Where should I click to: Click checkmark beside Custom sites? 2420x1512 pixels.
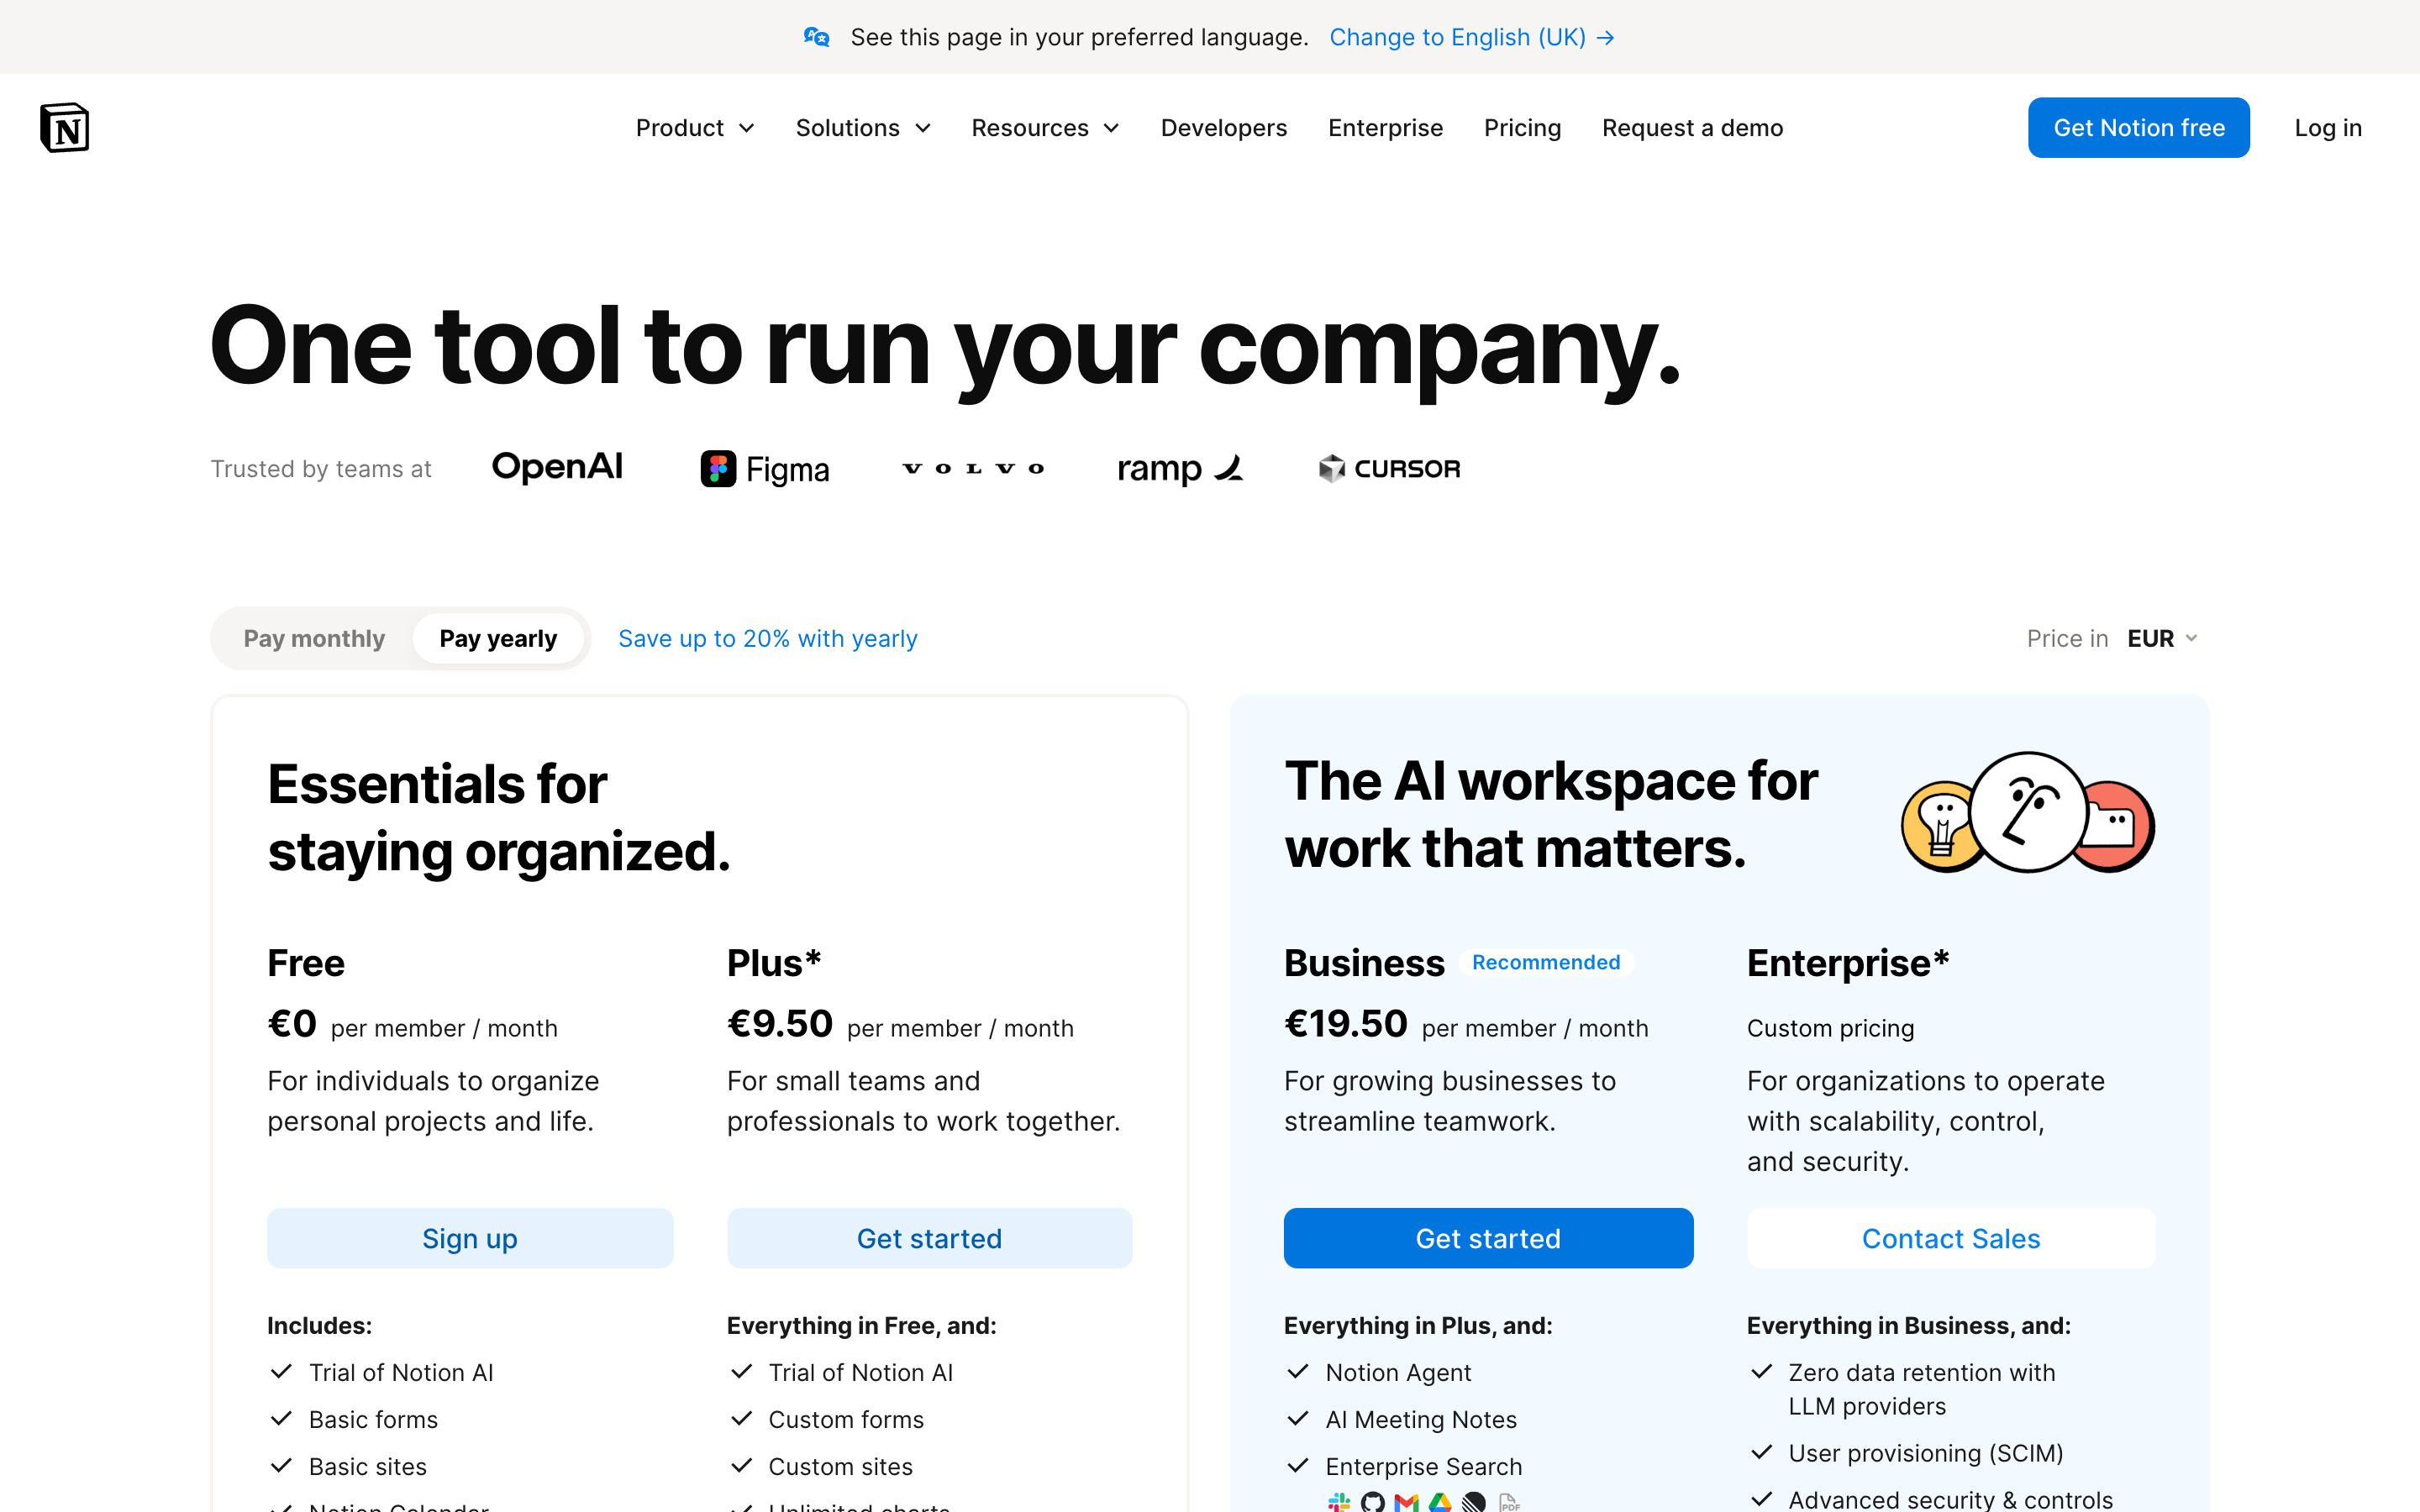click(741, 1465)
